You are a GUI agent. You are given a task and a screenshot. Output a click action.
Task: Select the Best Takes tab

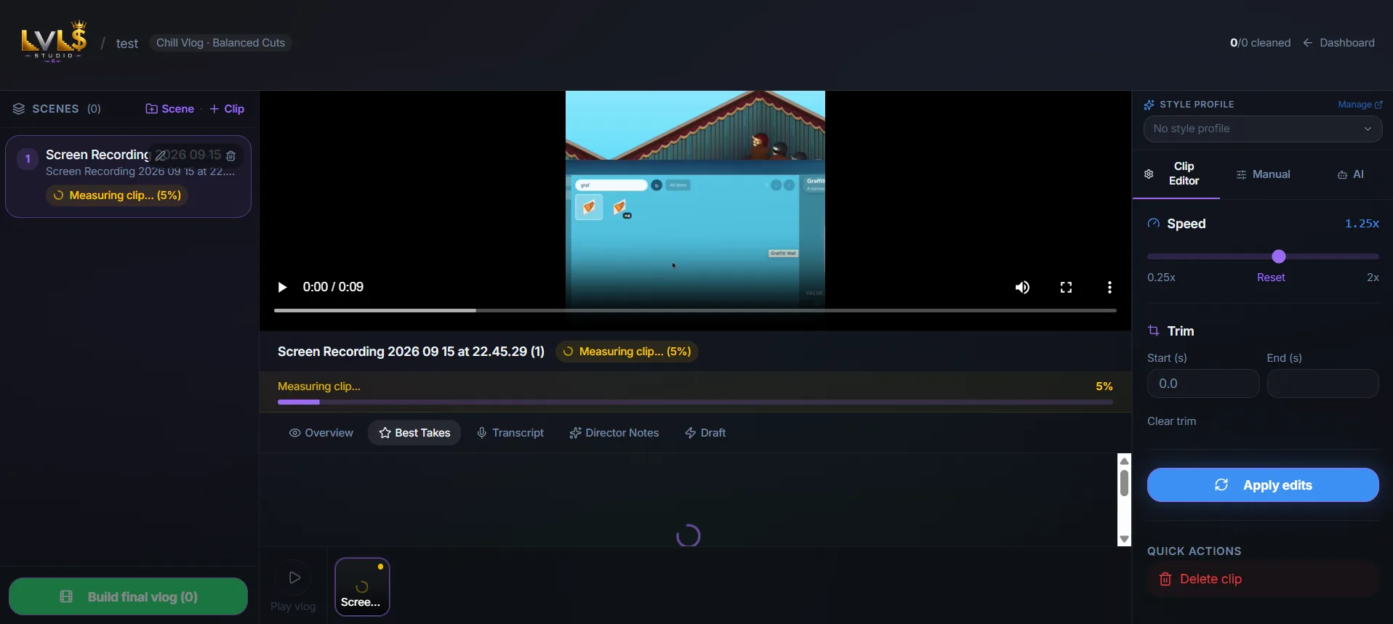pos(414,433)
